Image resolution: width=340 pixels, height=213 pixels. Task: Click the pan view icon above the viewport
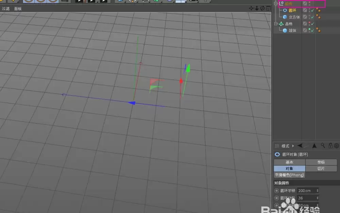pos(251,8)
